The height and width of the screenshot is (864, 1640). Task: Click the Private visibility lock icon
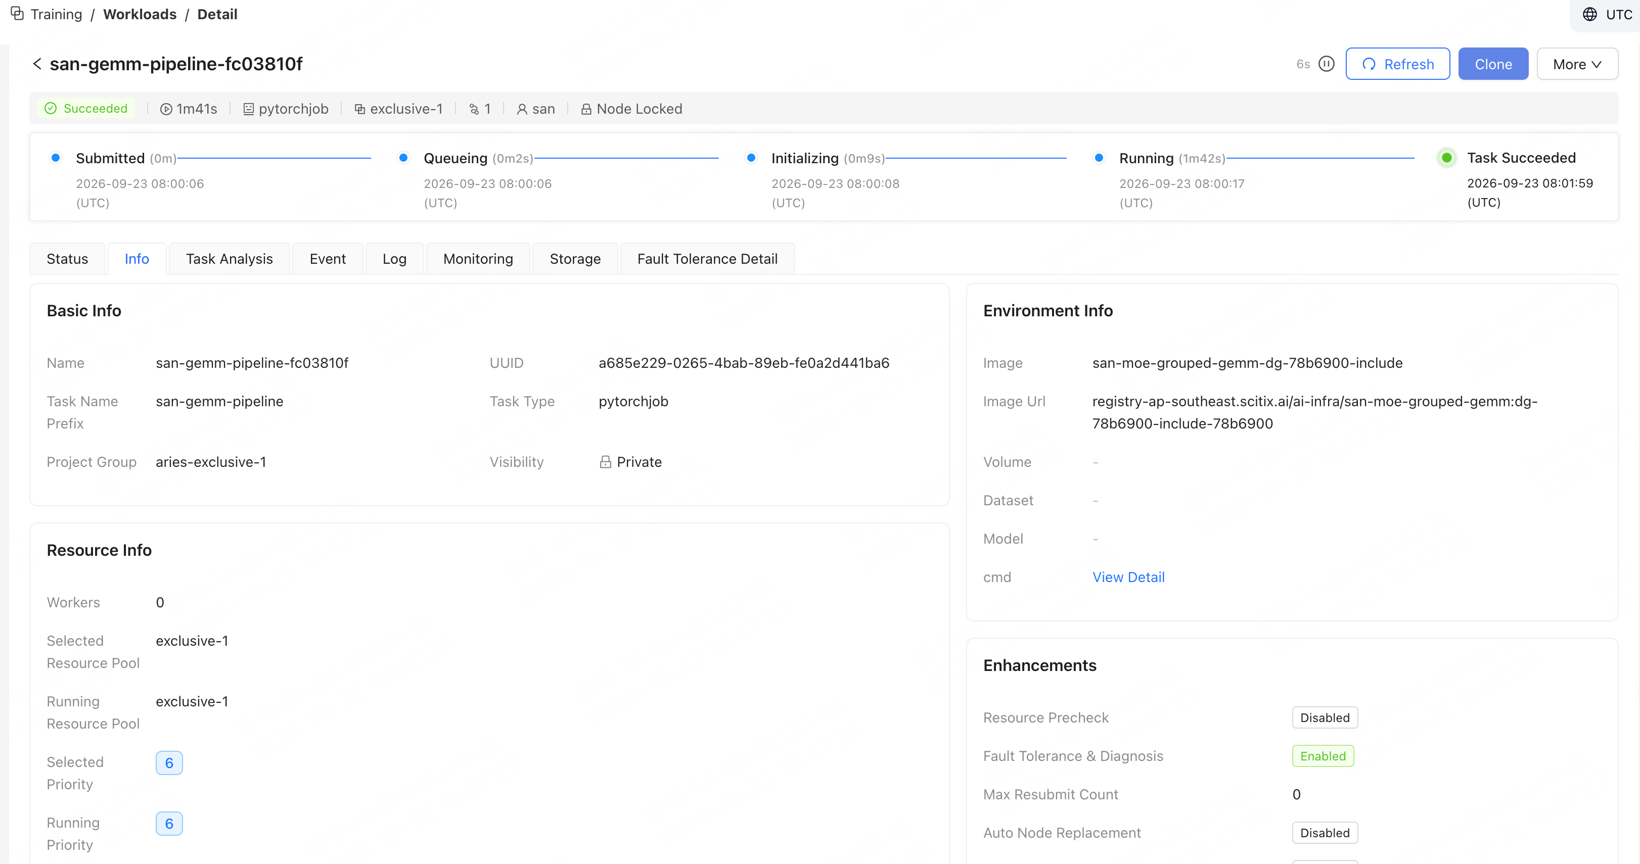coord(606,462)
